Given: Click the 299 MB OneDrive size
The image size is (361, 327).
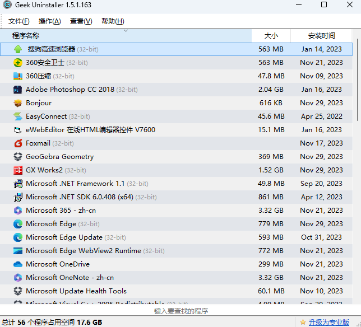Looking at the screenshot, I should (271, 264).
